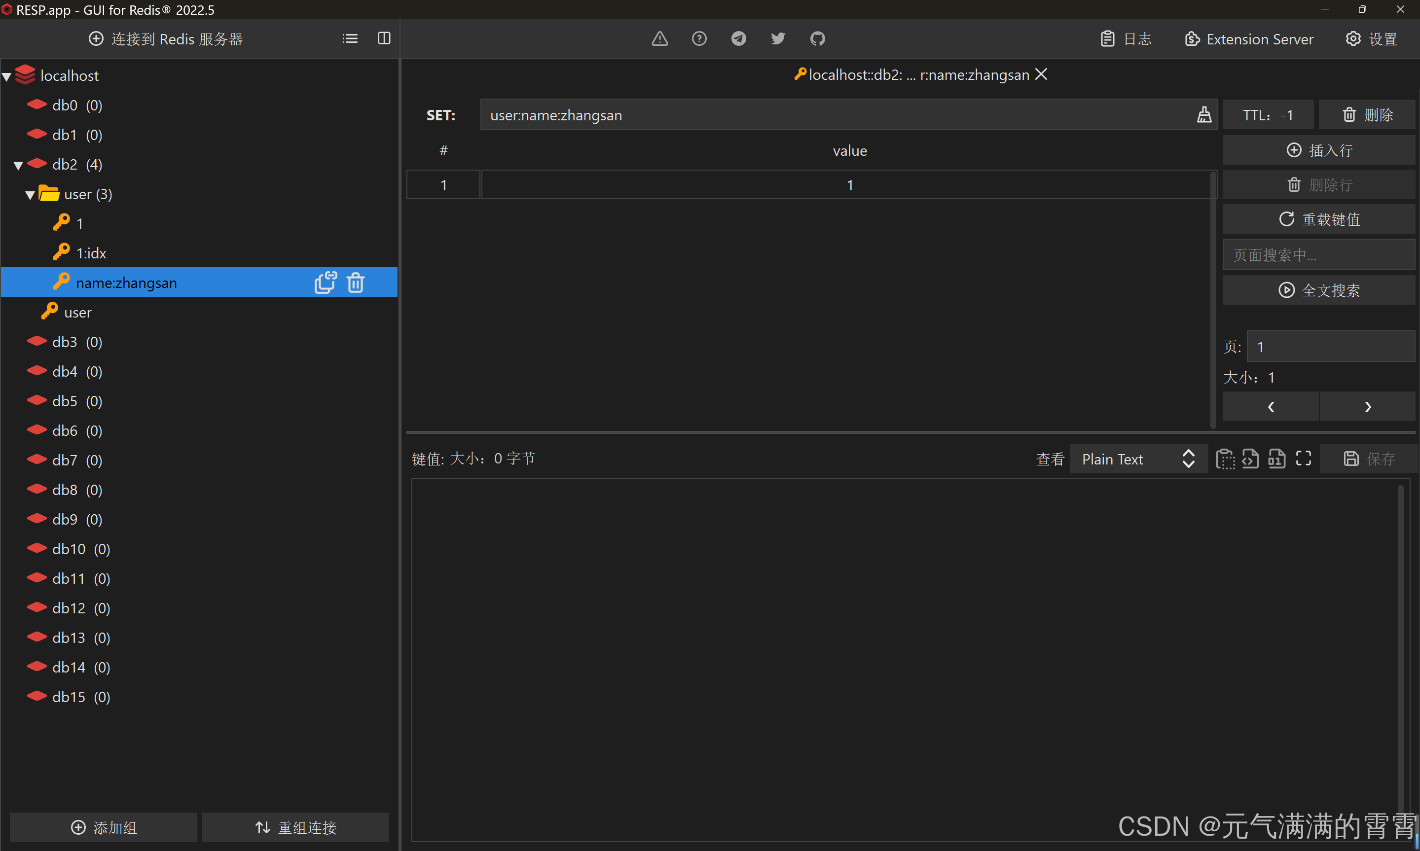Open the 日志 log tab

point(1126,39)
